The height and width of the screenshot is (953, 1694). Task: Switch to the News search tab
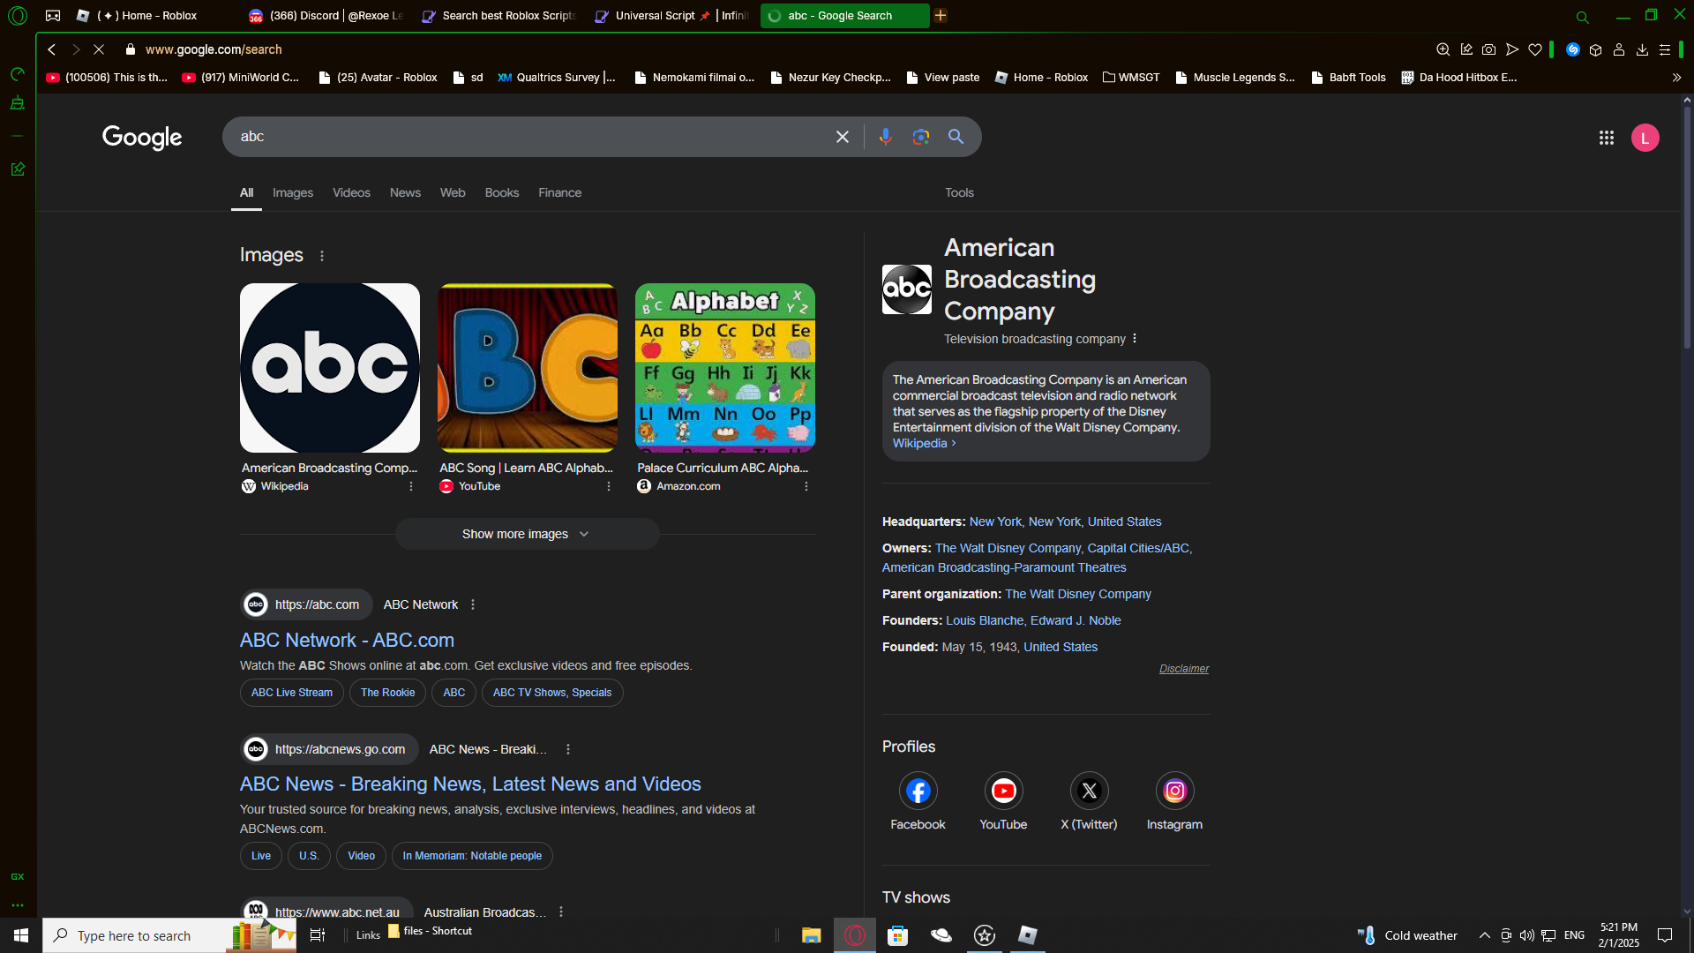pyautogui.click(x=405, y=192)
